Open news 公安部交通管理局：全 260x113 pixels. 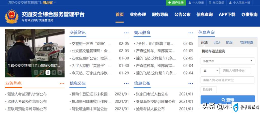tap(91, 51)
